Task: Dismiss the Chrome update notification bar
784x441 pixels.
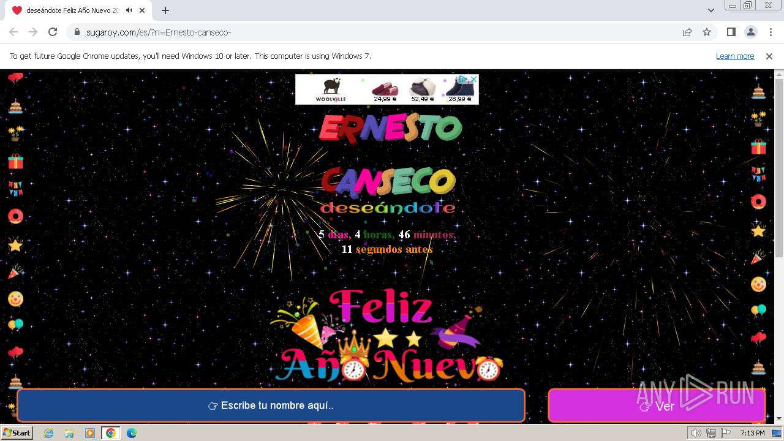Action: (x=769, y=56)
